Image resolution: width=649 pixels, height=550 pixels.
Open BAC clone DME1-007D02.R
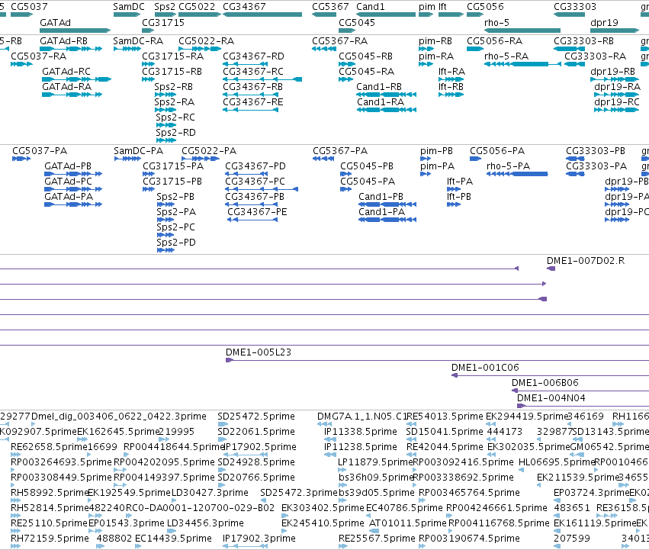point(586,260)
